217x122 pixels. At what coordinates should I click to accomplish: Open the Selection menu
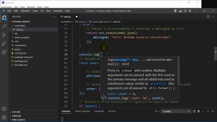(x=25, y=11)
